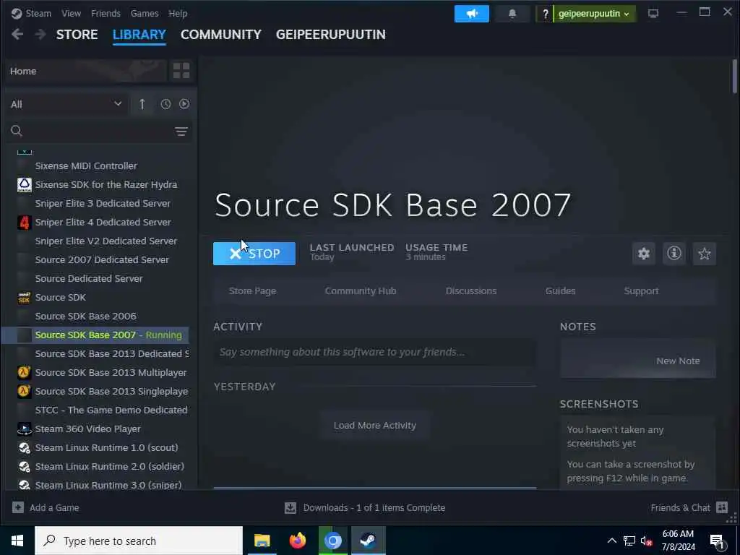Click the library search field

[100, 131]
